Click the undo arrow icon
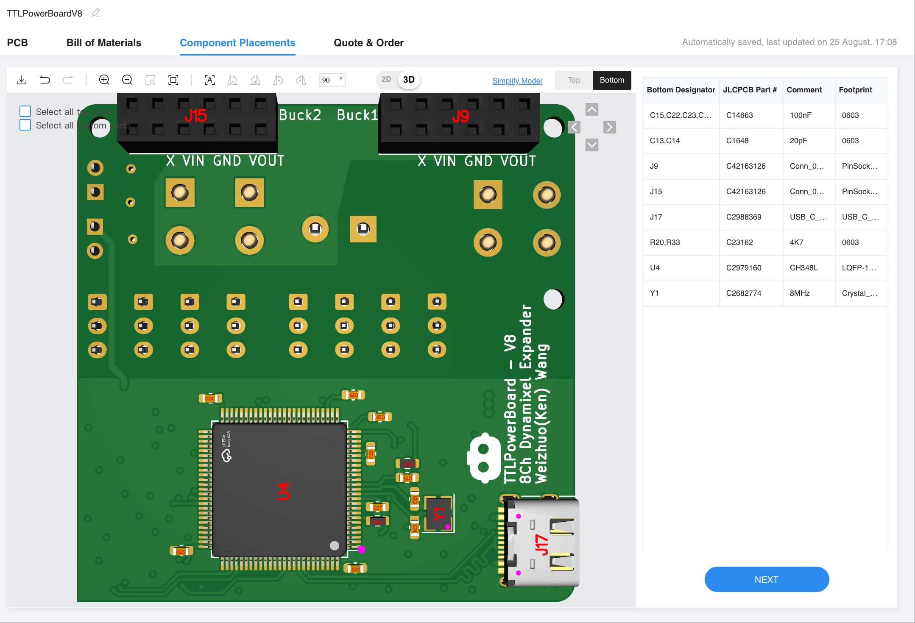Screen dimensions: 915x623 [x=45, y=80]
